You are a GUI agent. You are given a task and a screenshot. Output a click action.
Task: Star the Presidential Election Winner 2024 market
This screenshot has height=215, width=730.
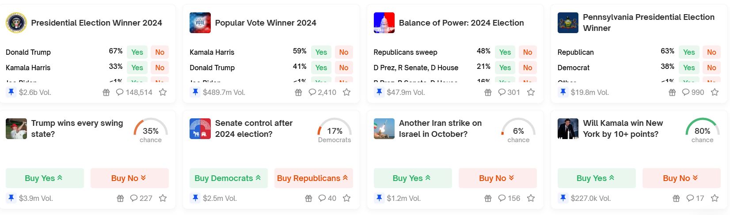[163, 92]
